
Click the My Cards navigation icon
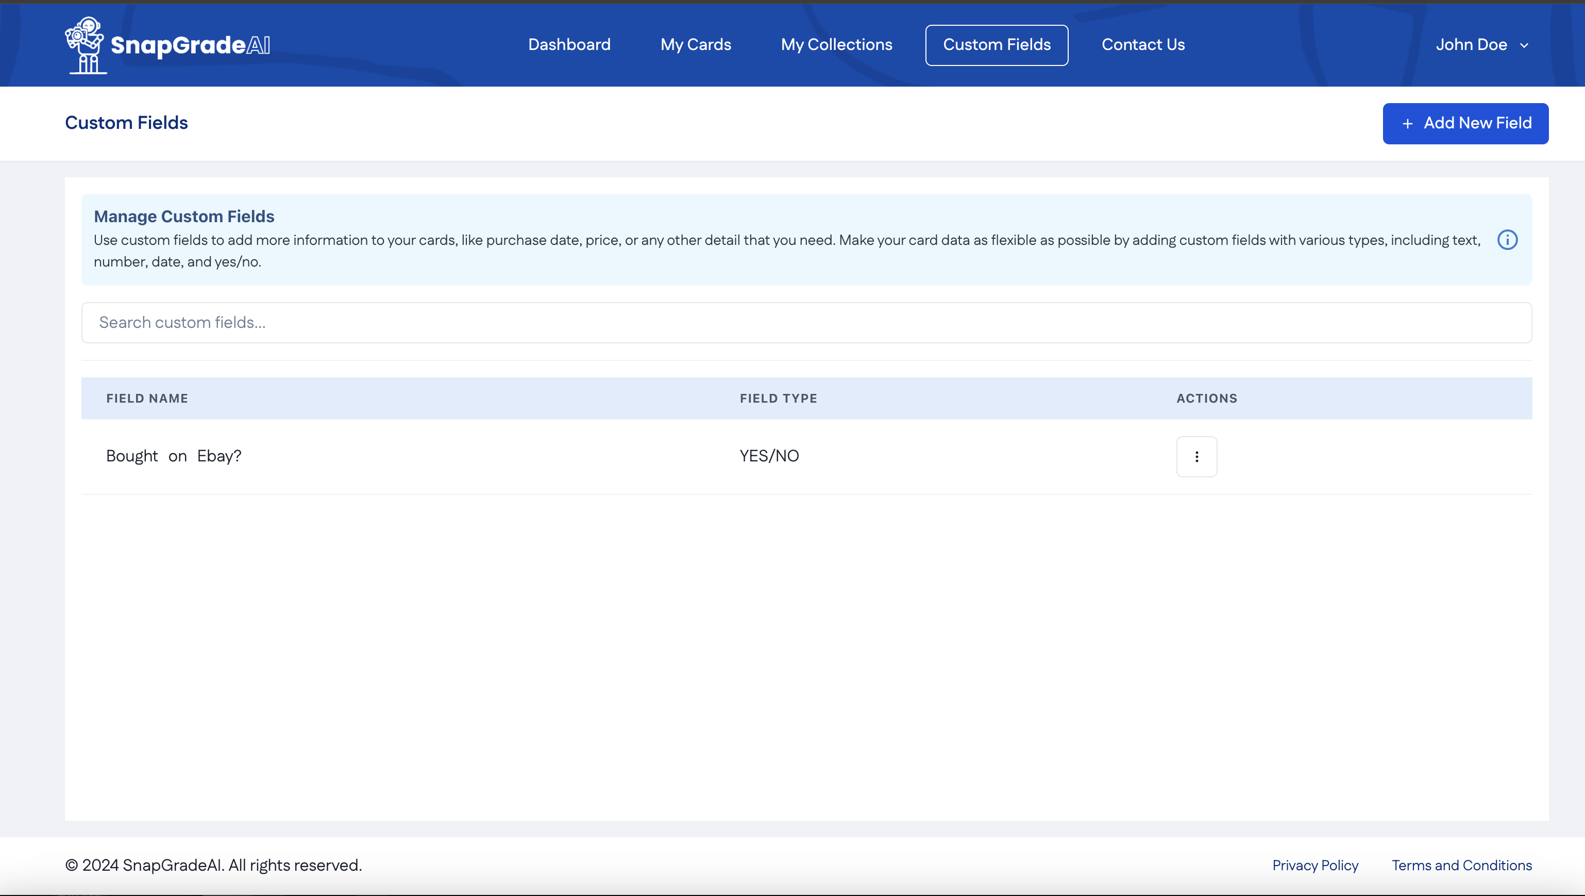(x=696, y=45)
